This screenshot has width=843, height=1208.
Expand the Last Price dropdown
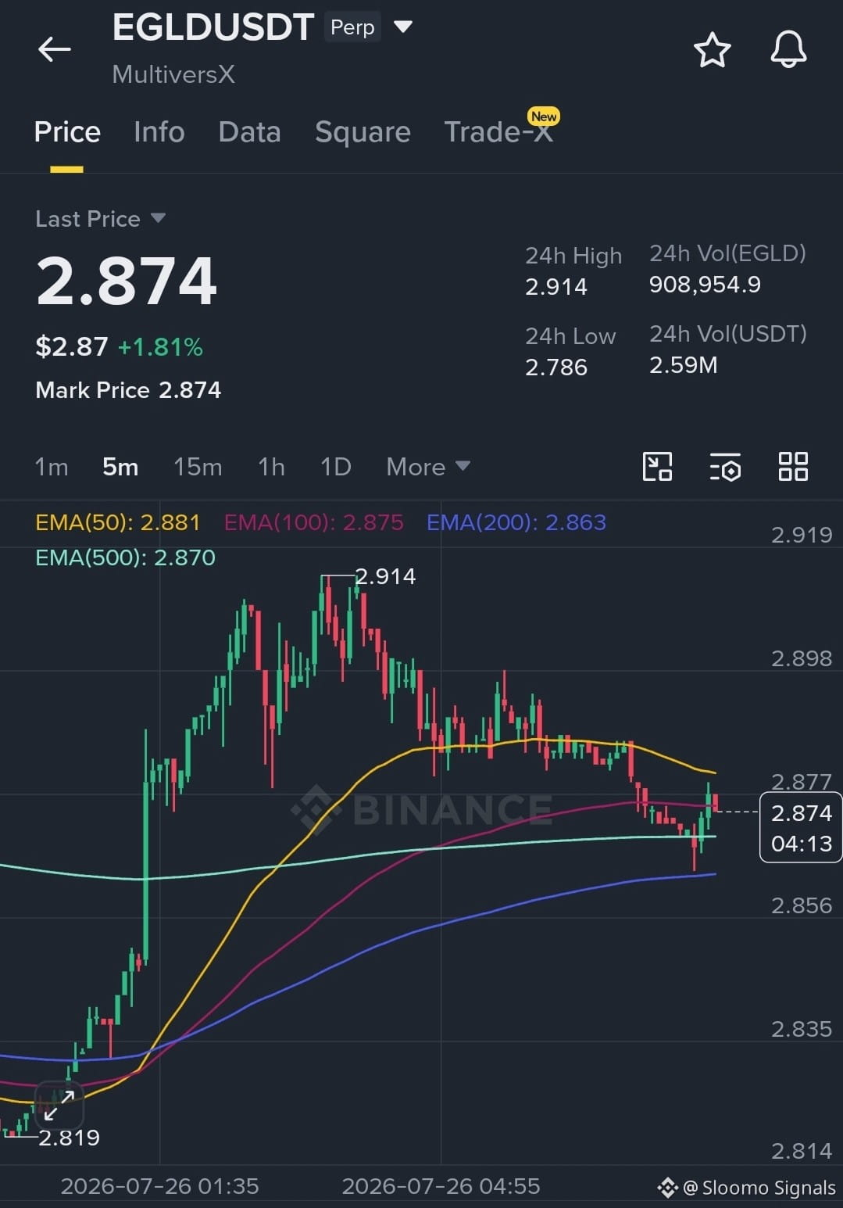point(158,218)
